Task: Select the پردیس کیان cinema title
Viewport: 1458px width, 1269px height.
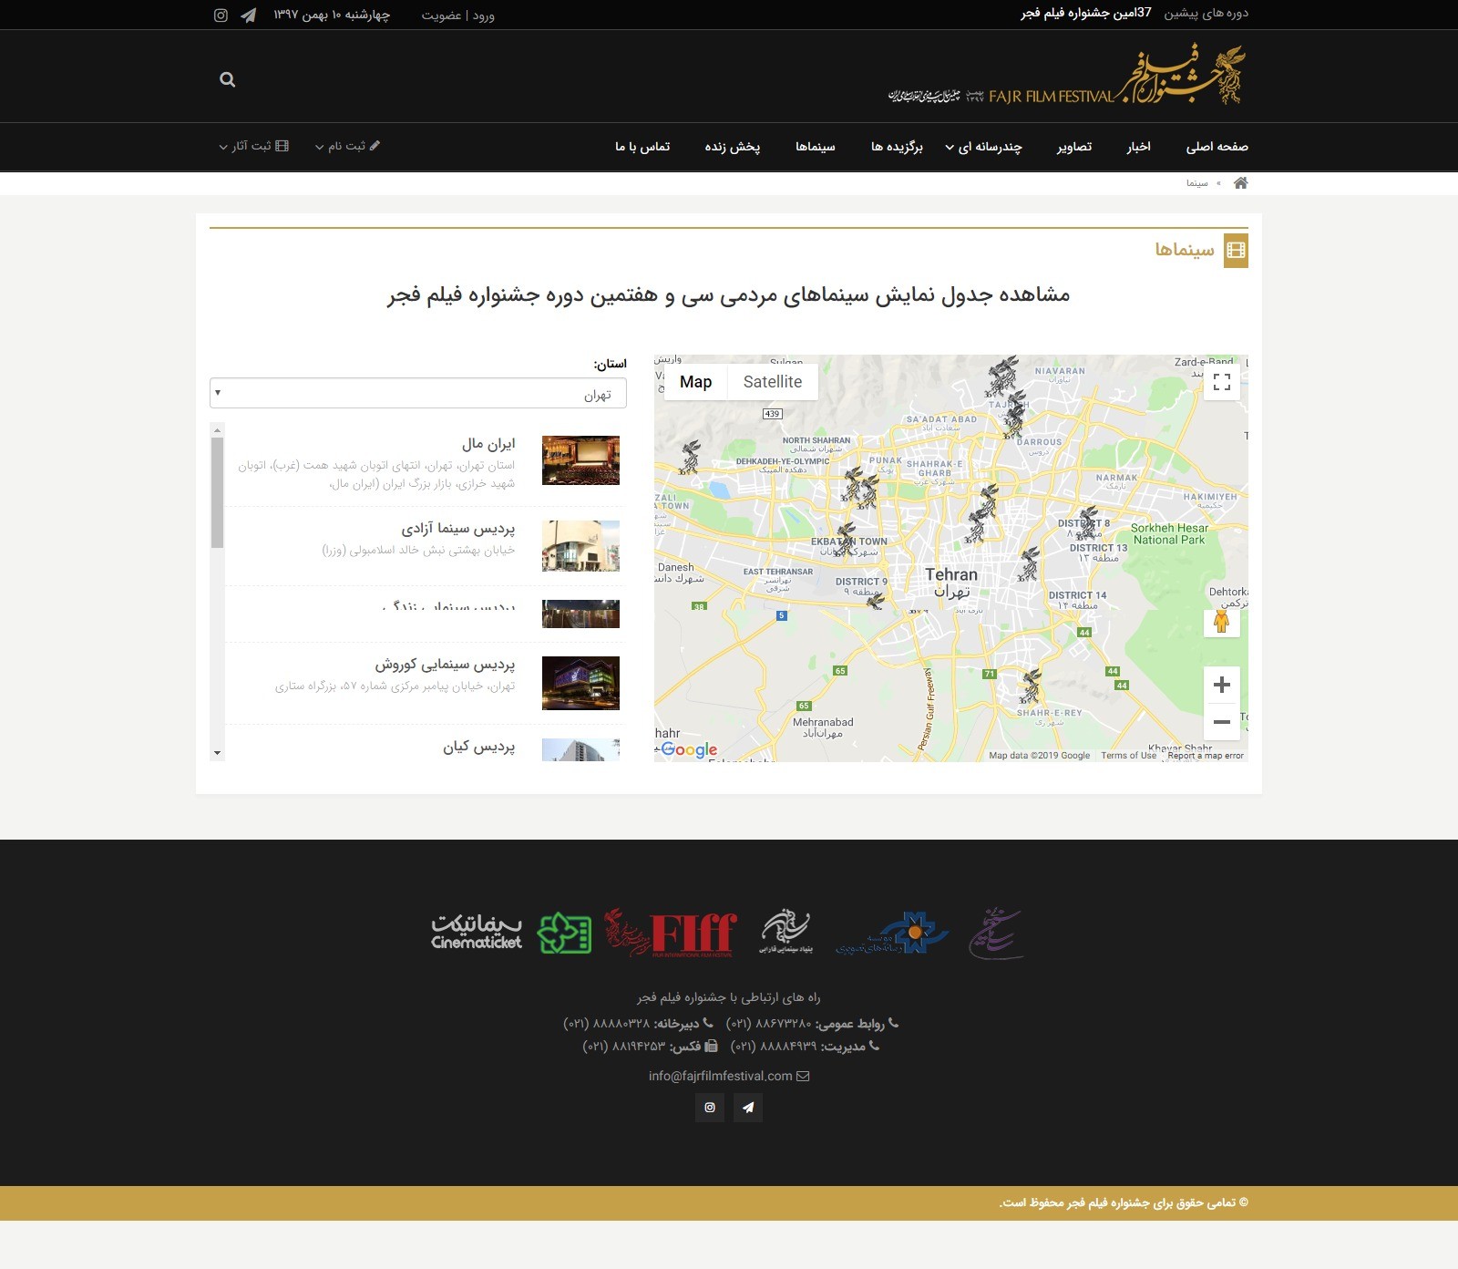Action: point(478,747)
